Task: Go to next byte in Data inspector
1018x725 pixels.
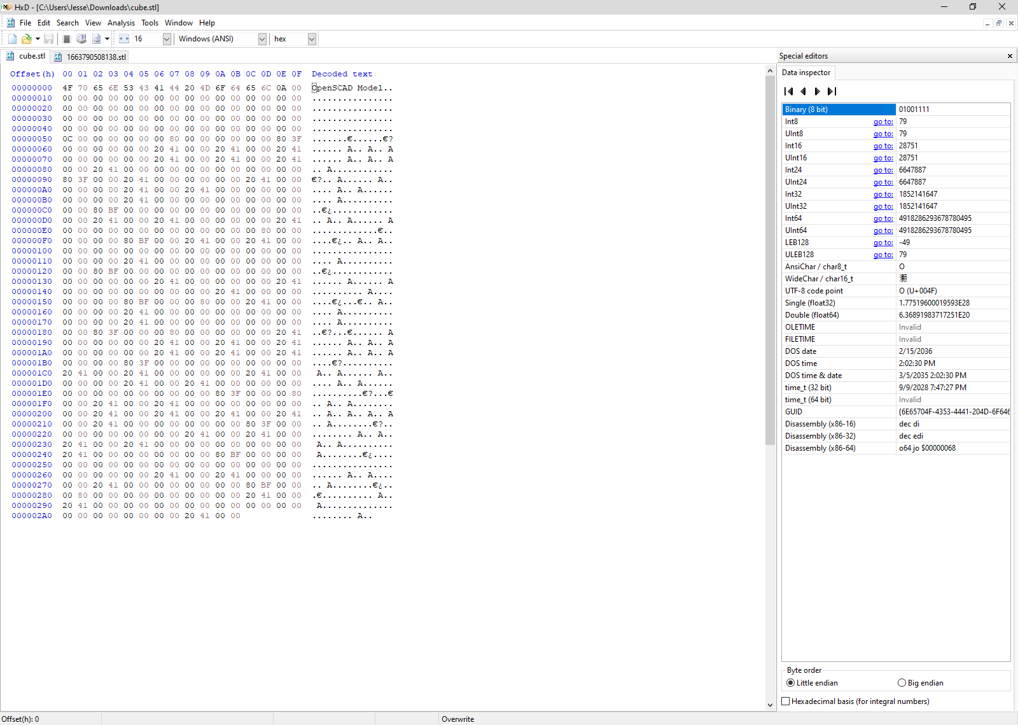Action: pyautogui.click(x=818, y=92)
